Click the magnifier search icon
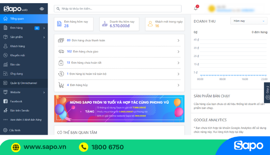 58,9
